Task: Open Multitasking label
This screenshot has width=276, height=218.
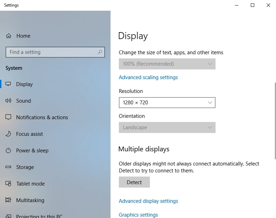Action: [x=30, y=200]
